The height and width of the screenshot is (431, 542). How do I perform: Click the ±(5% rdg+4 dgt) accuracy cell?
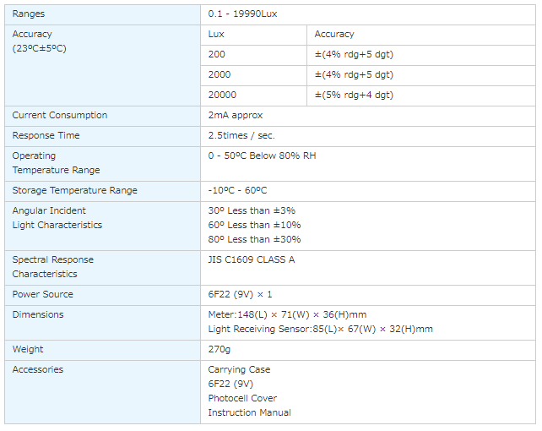point(354,95)
